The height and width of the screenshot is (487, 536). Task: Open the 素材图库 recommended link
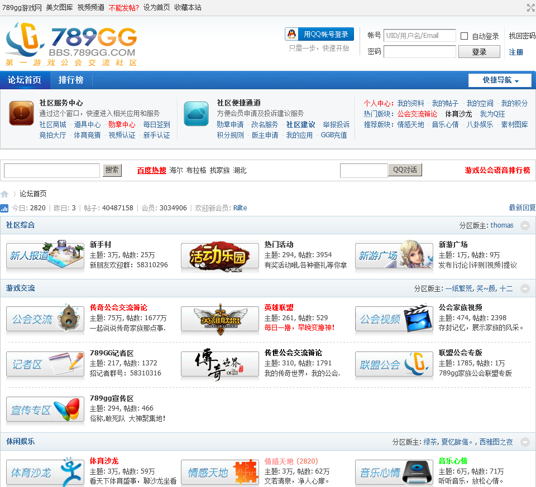[x=514, y=124]
